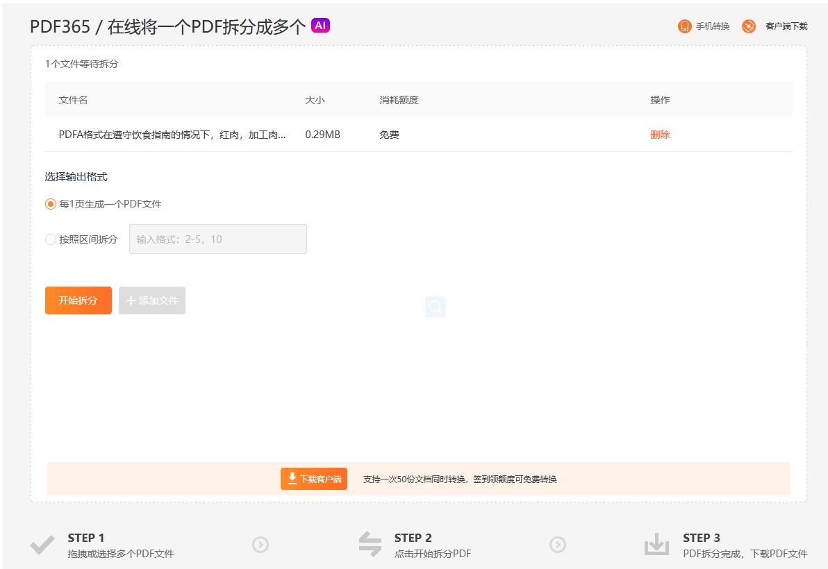Click the plus icon on 添加文件
This screenshot has width=828, height=569.
(131, 300)
